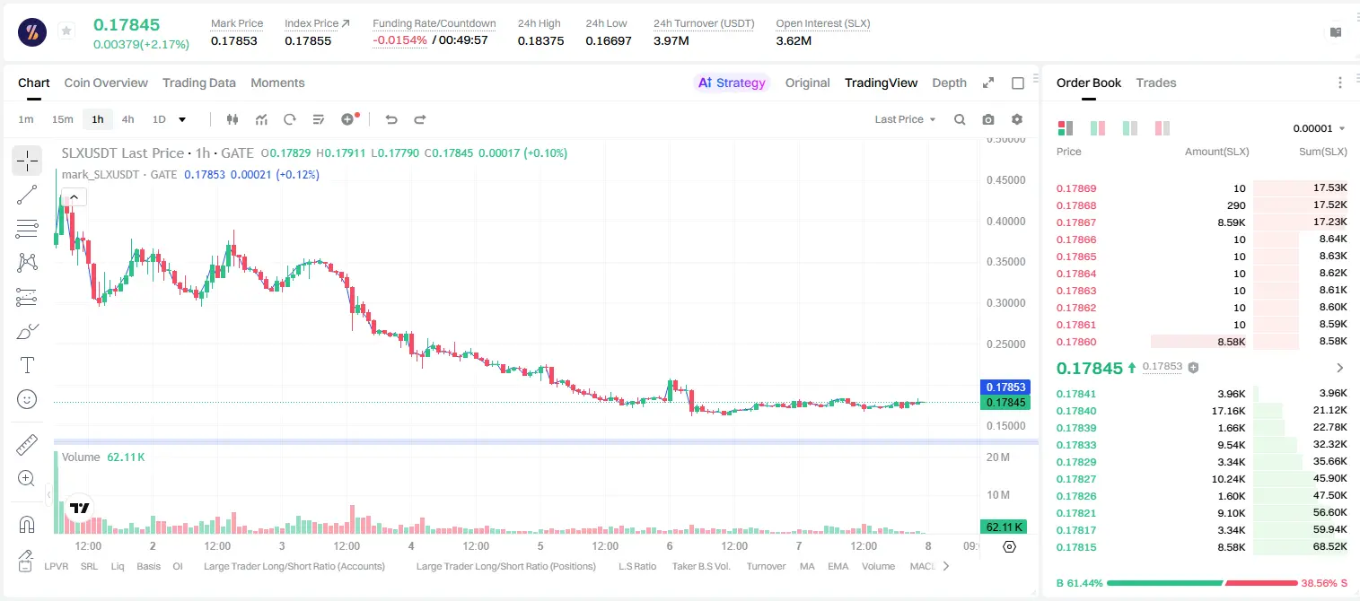
Task: Open the Moments tab
Action: [277, 83]
